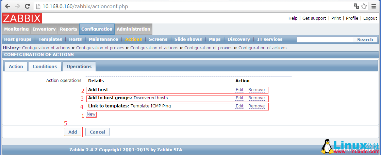Click the Logout link

(x=370, y=18)
